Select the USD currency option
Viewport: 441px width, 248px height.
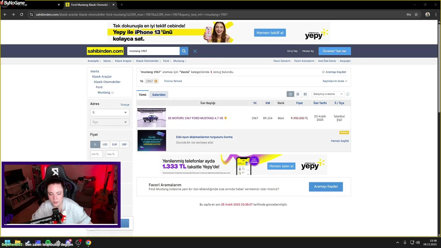pyautogui.click(x=105, y=144)
